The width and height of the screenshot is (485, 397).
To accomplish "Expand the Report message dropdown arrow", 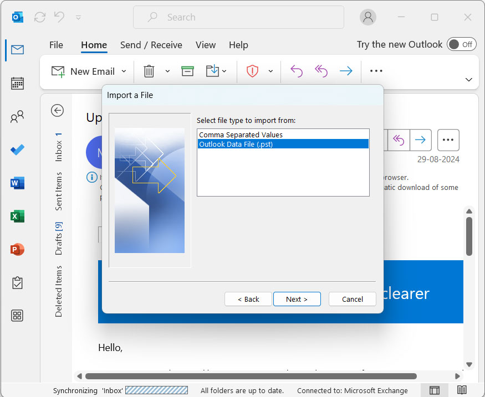I will pos(270,71).
